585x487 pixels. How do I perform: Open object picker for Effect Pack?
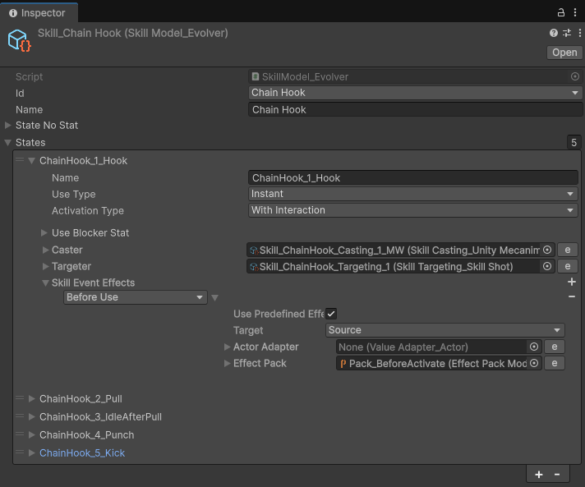click(534, 363)
